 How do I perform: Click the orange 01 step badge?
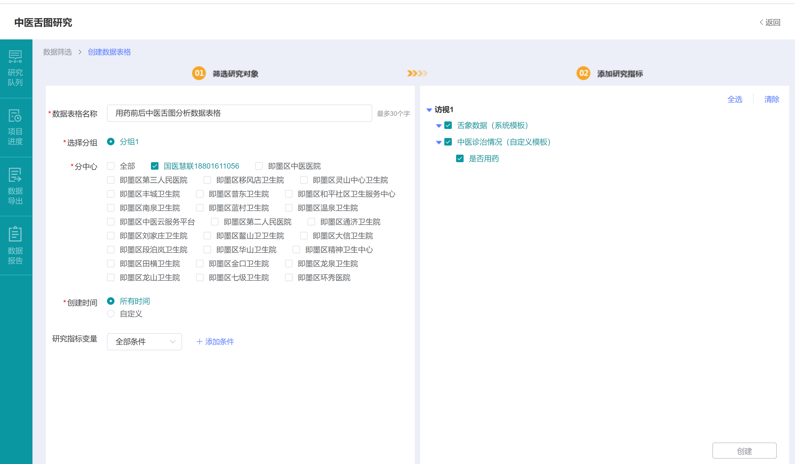[199, 73]
